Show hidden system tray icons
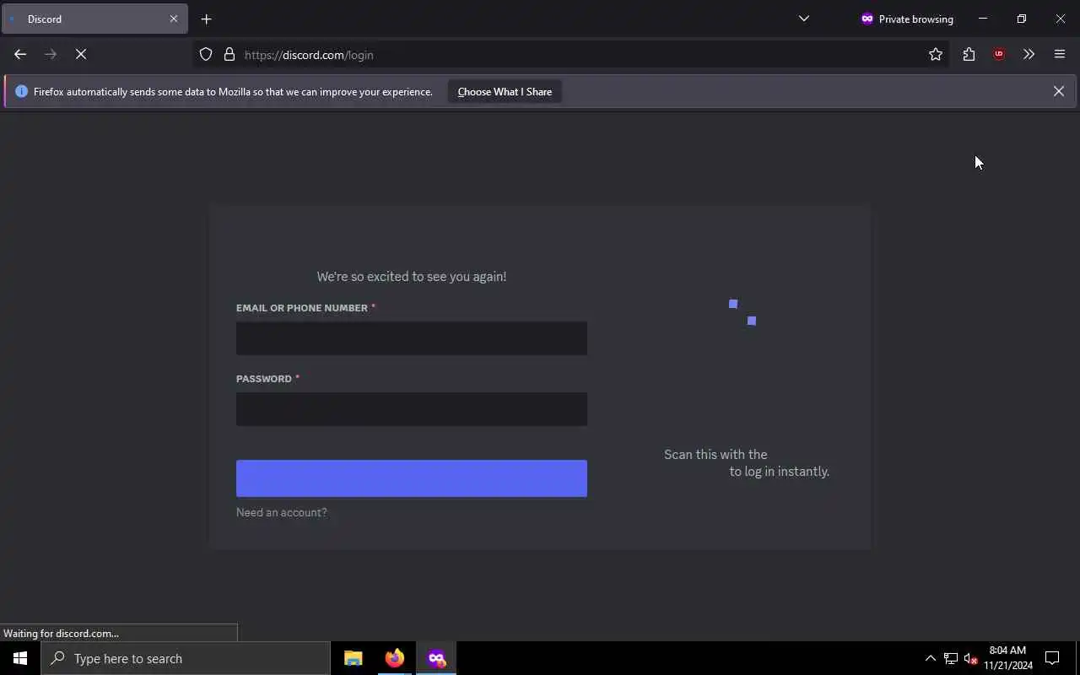Screen dimensions: 1080x675 click(x=931, y=658)
